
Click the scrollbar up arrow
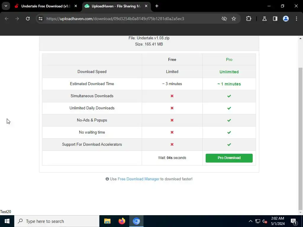(x=300, y=38)
